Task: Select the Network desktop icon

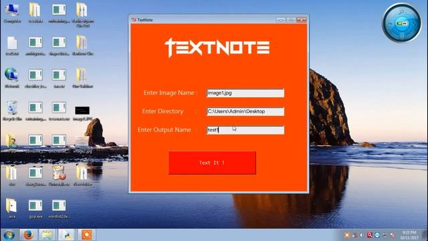Action: (12, 78)
